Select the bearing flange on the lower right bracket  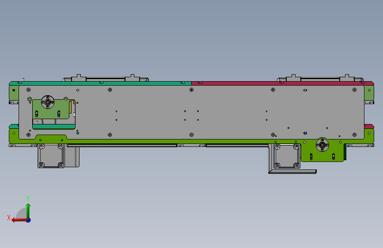322,145
